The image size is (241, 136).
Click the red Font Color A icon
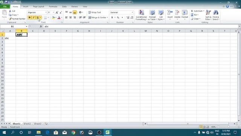pos(59,18)
